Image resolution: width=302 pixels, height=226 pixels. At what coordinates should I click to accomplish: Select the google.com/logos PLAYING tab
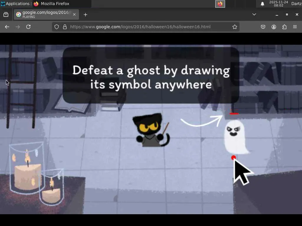tap(46, 14)
